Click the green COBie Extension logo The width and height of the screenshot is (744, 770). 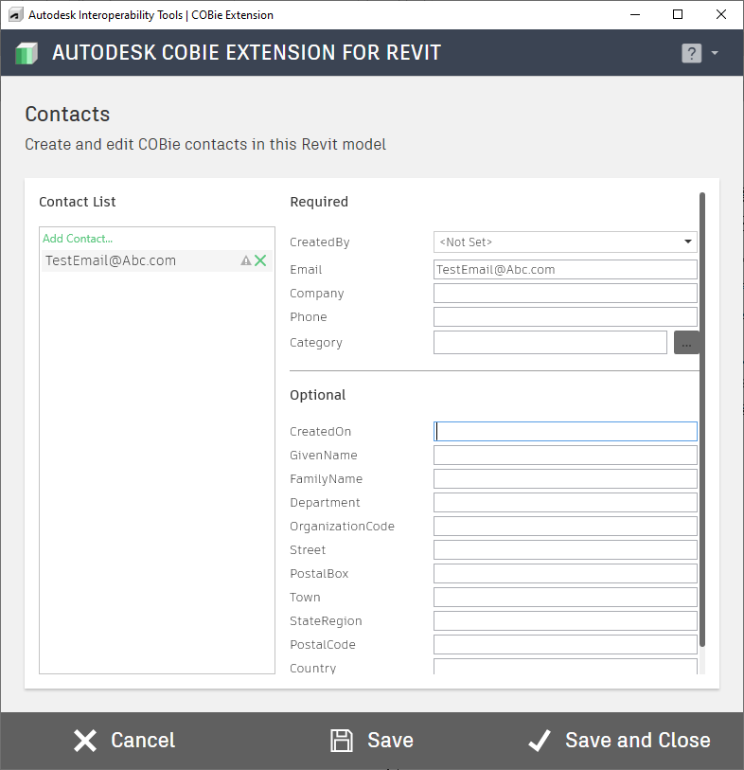click(27, 53)
